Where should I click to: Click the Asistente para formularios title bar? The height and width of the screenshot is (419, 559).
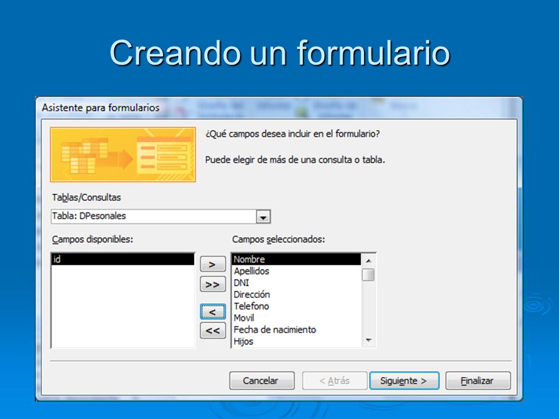pyautogui.click(x=279, y=108)
